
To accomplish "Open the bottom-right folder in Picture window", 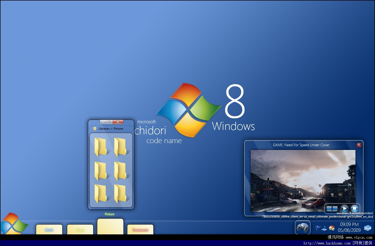I will point(120,194).
